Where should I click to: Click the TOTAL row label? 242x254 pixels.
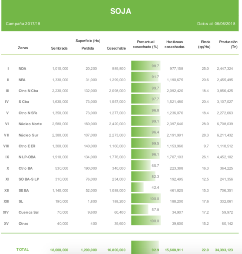pyautogui.click(x=22, y=249)
